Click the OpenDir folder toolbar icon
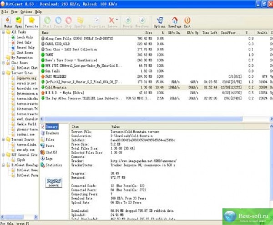273x225 pixels. point(80,22)
